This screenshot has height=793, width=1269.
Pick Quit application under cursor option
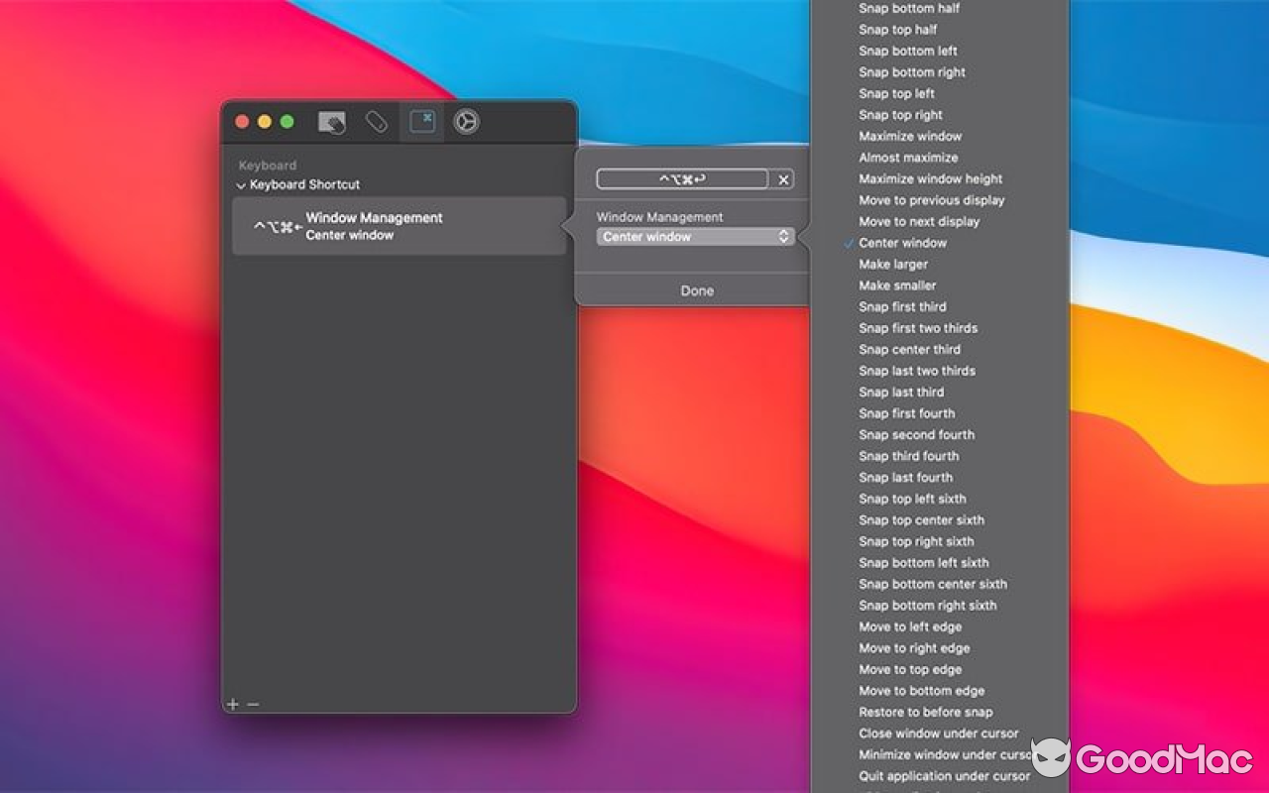coord(946,775)
